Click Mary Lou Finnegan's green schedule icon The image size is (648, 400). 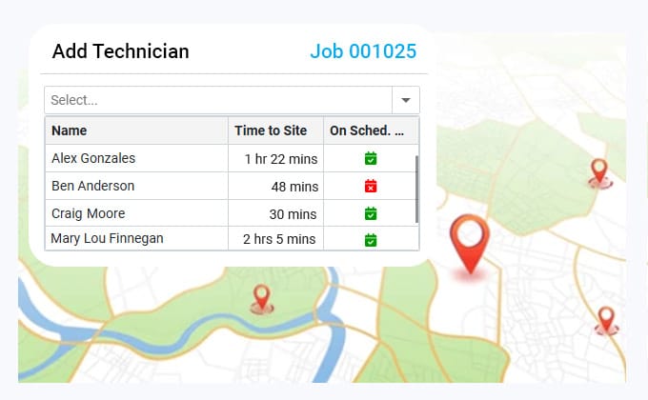click(x=371, y=240)
